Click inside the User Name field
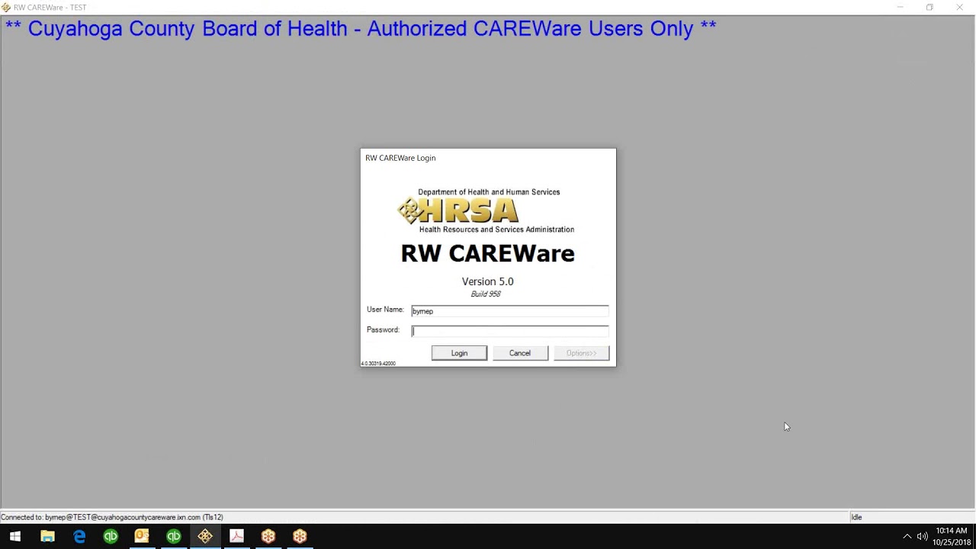 click(x=510, y=311)
